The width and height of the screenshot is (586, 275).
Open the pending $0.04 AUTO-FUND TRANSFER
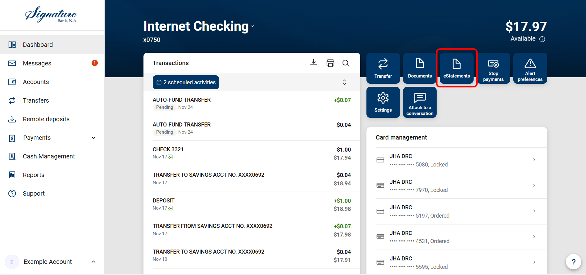coord(252,128)
